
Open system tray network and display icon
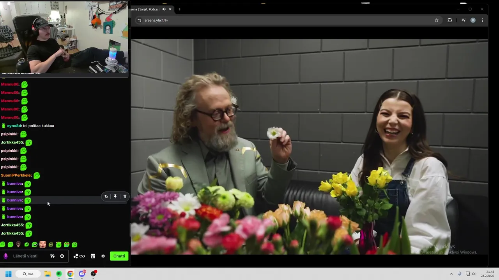tap(468, 274)
